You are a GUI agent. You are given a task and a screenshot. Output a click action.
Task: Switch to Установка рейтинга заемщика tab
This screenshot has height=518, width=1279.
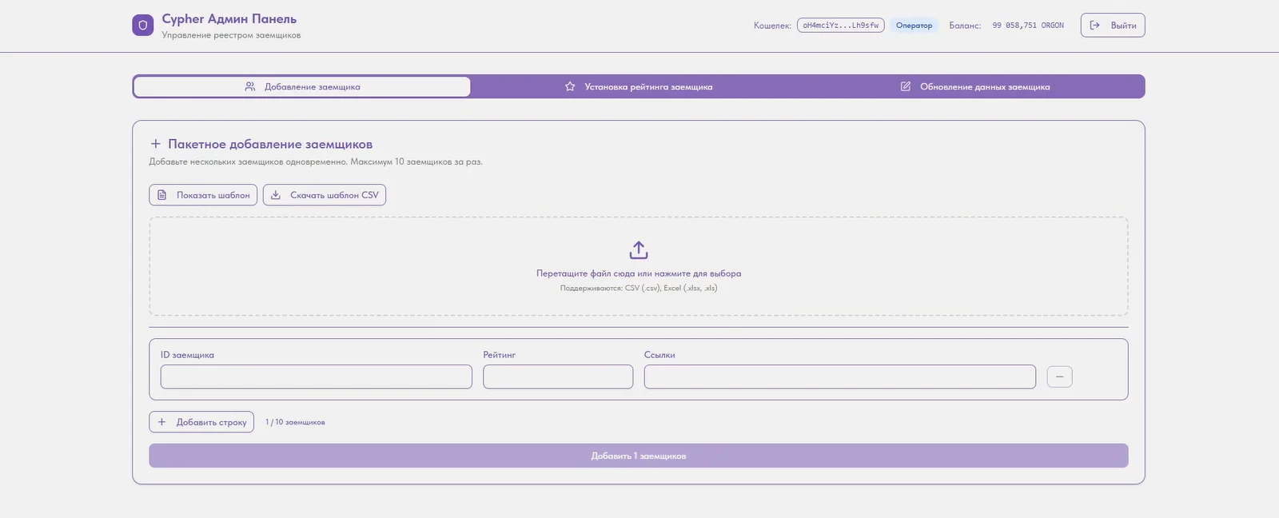639,86
